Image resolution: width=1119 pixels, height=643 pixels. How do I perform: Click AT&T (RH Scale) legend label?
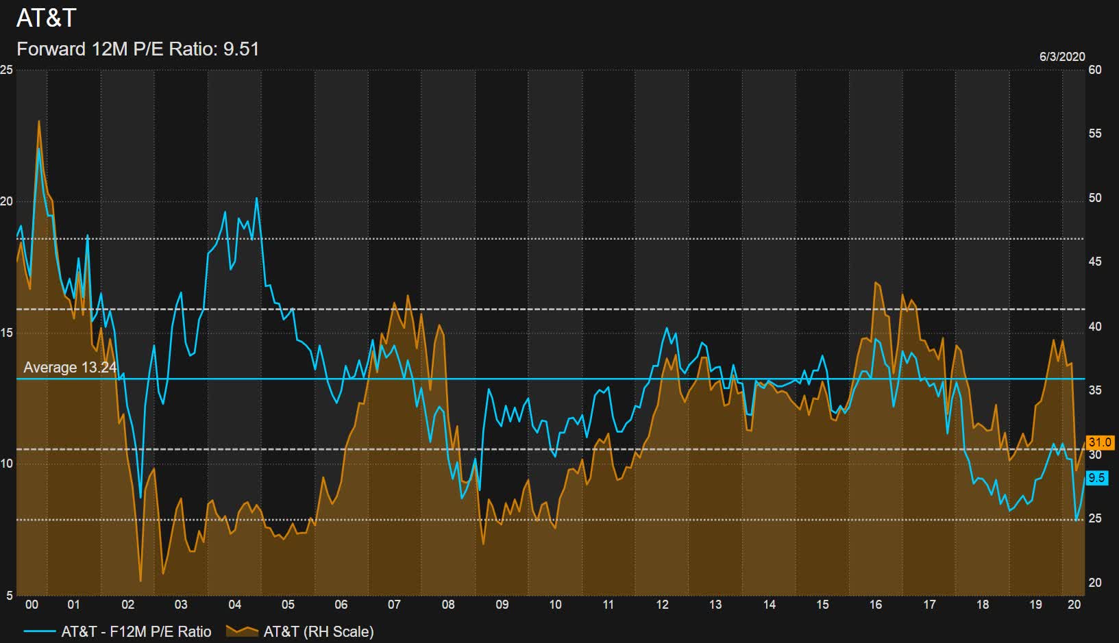coord(319,631)
